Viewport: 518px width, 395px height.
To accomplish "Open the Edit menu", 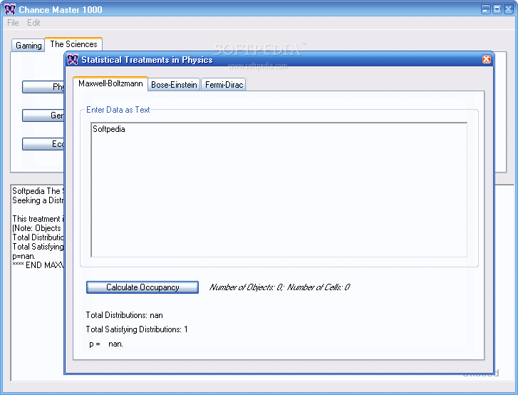I will tap(33, 23).
